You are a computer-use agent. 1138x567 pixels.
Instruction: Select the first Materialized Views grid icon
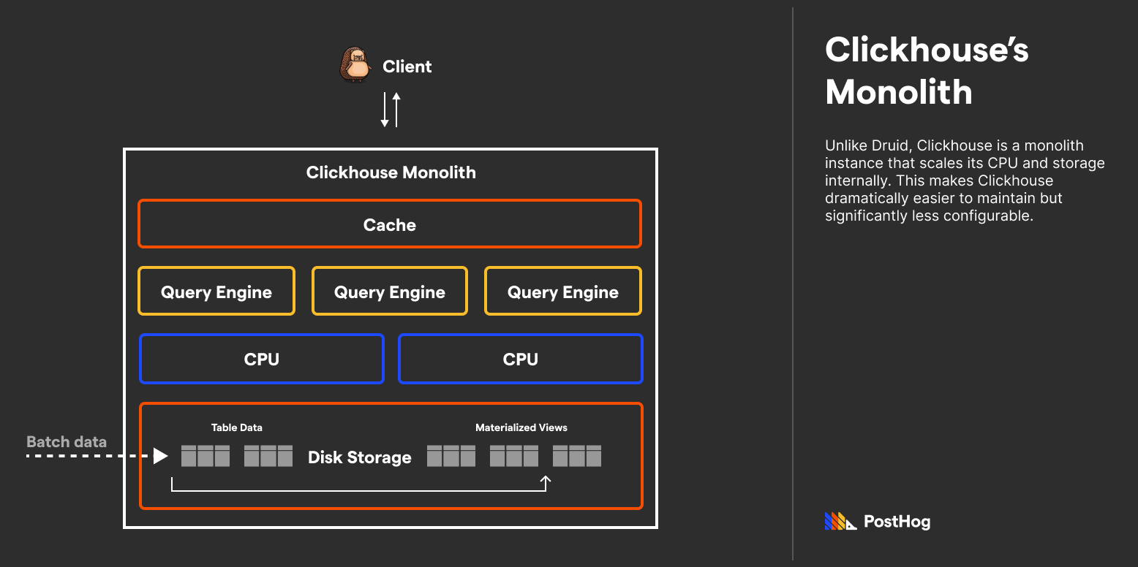451,455
